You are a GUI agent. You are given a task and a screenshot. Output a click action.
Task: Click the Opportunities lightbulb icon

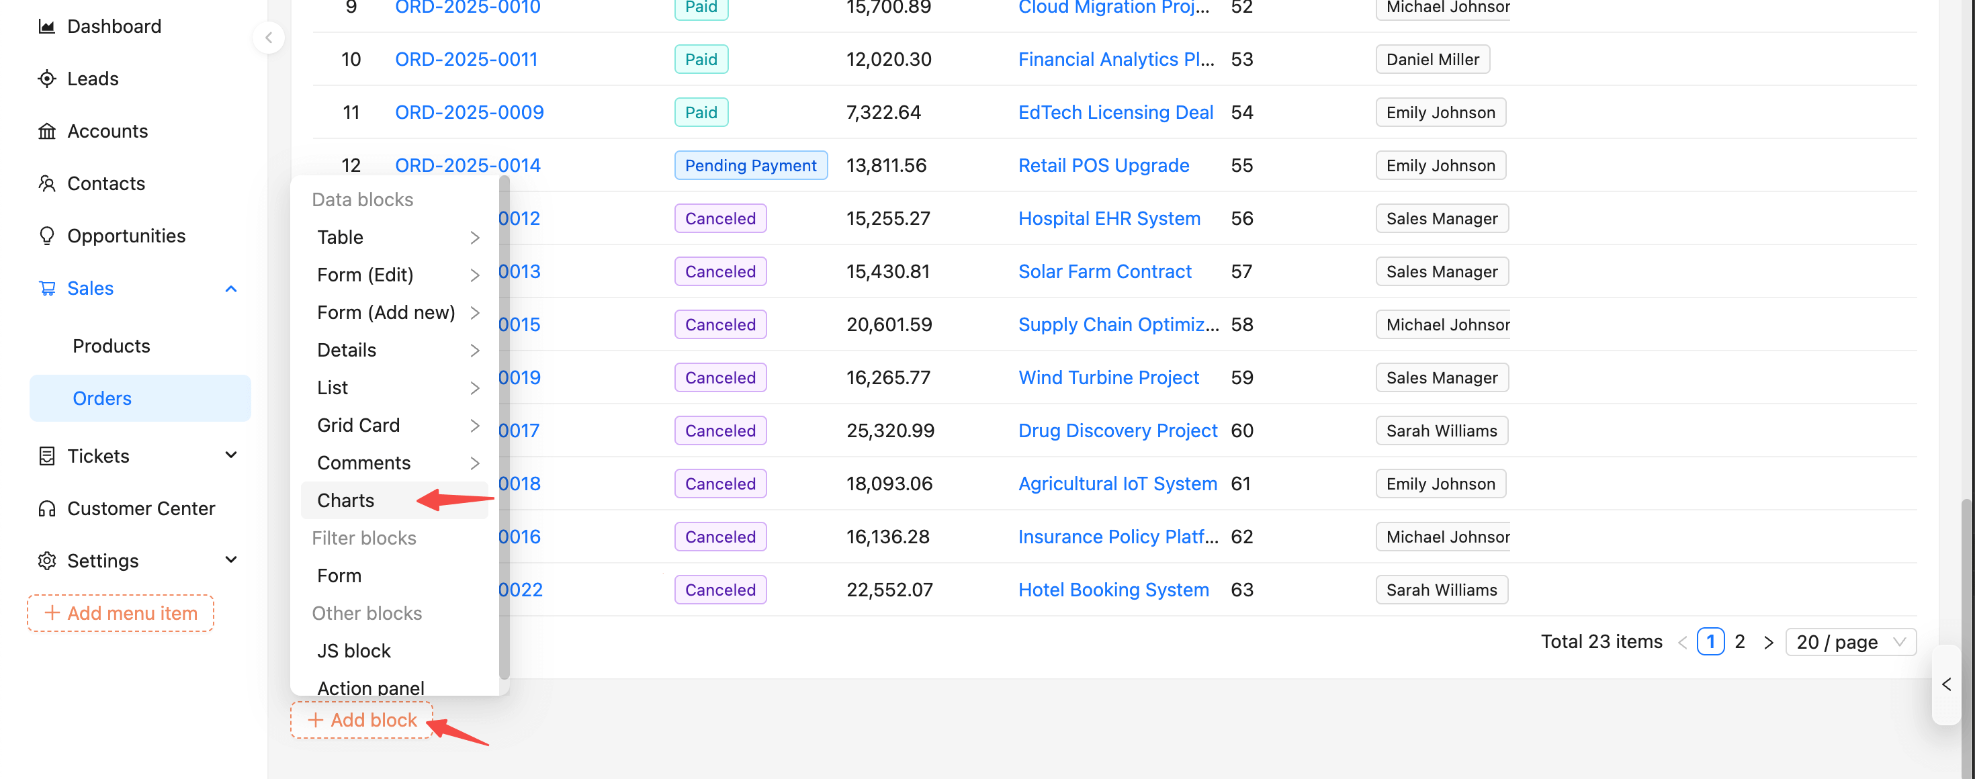click(47, 236)
